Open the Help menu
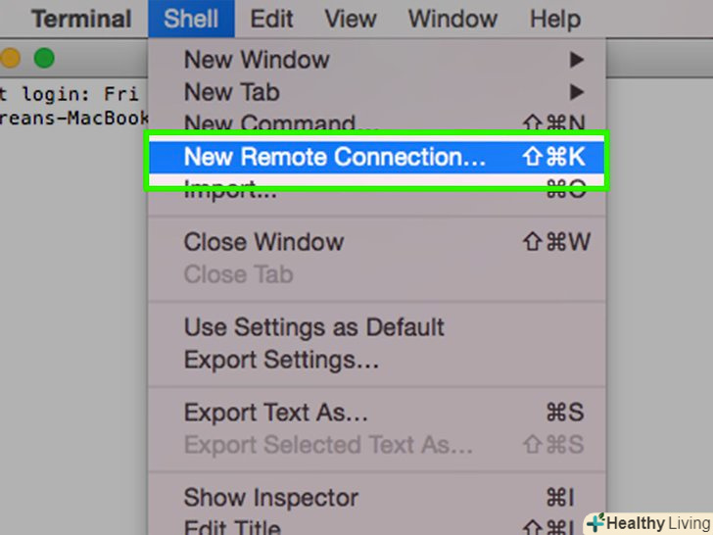 click(554, 19)
